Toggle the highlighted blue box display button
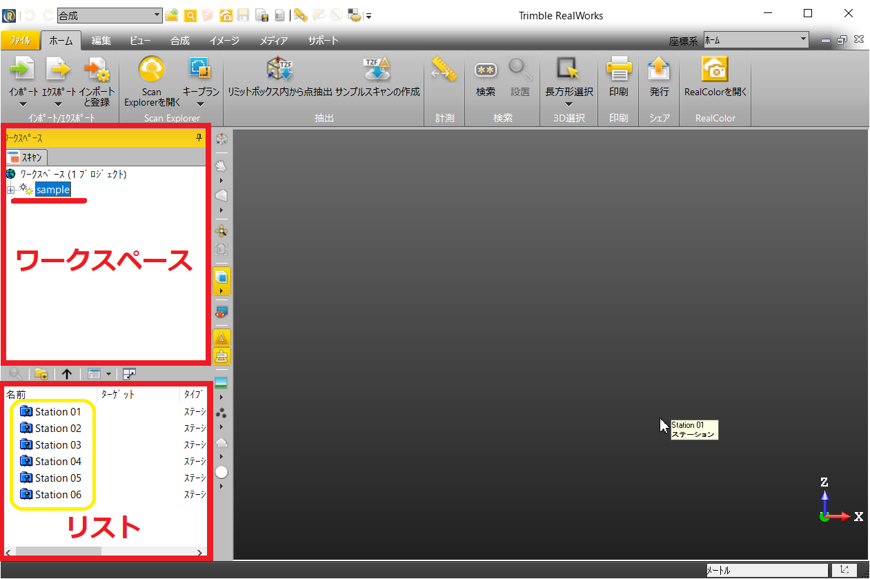 [221, 277]
